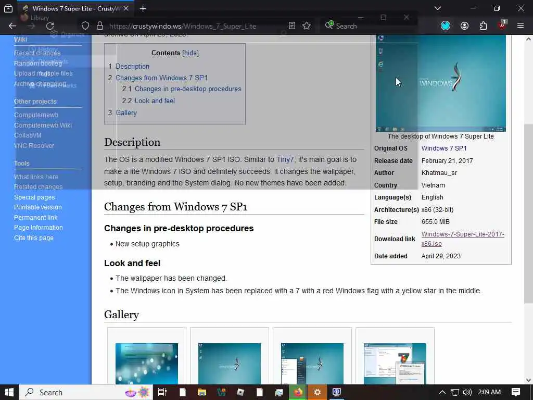Open the Windows 7 SP1 Original OS link
Viewport: 533px width, 400px height.
pos(444,148)
